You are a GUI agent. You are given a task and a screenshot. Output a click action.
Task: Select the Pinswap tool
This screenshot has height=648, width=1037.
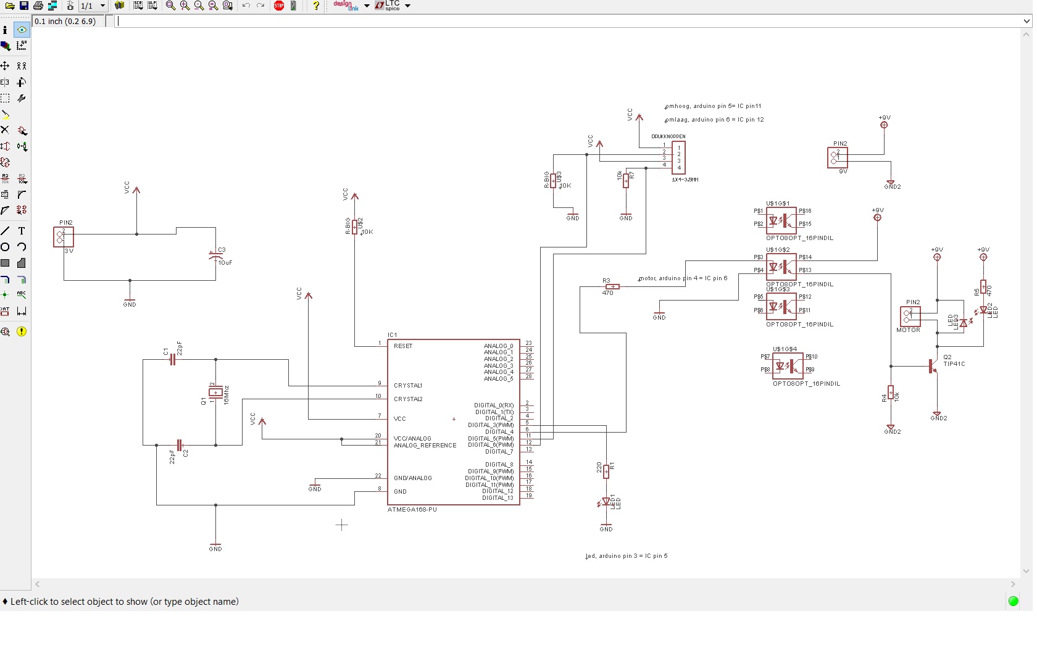pyautogui.click(x=6, y=146)
